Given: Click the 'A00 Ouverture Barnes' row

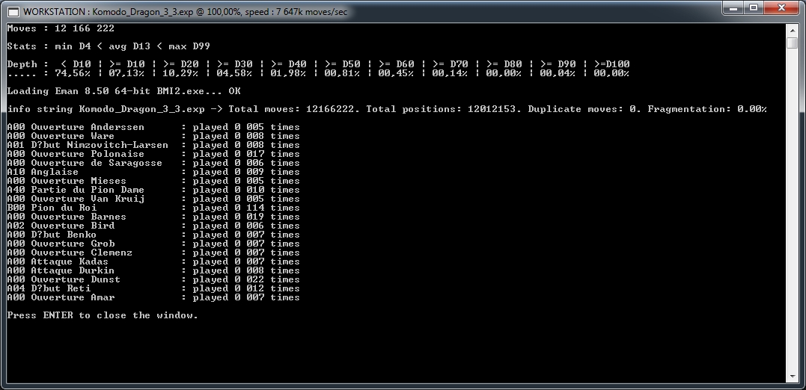Looking at the screenshot, I should point(153,217).
